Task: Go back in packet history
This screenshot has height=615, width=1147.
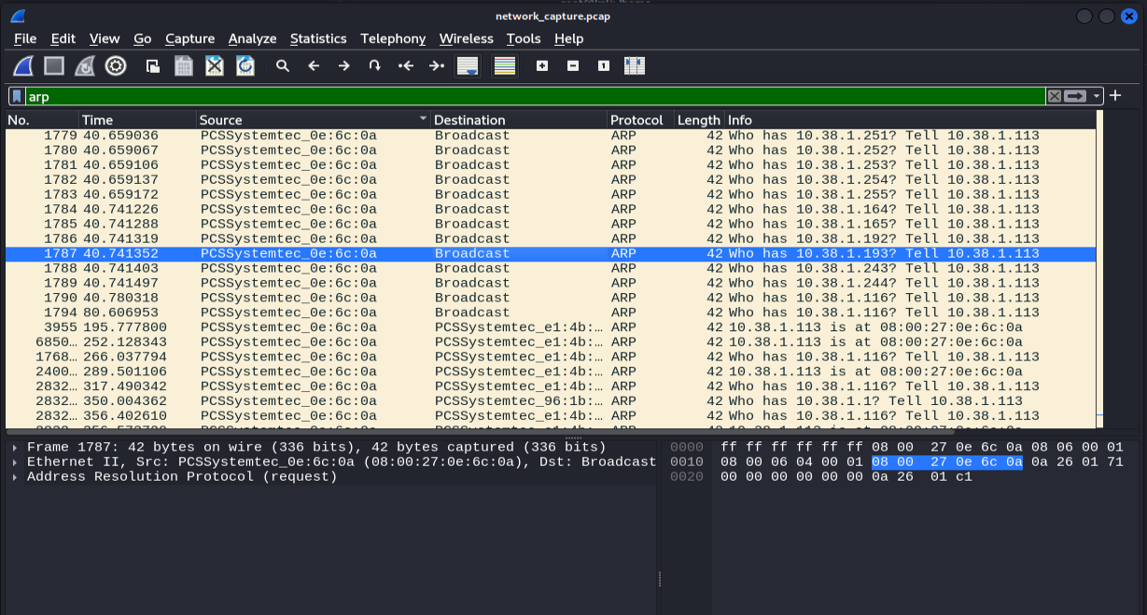Action: [314, 66]
